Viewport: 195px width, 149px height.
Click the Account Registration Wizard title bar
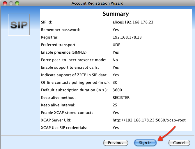tap(97, 3)
